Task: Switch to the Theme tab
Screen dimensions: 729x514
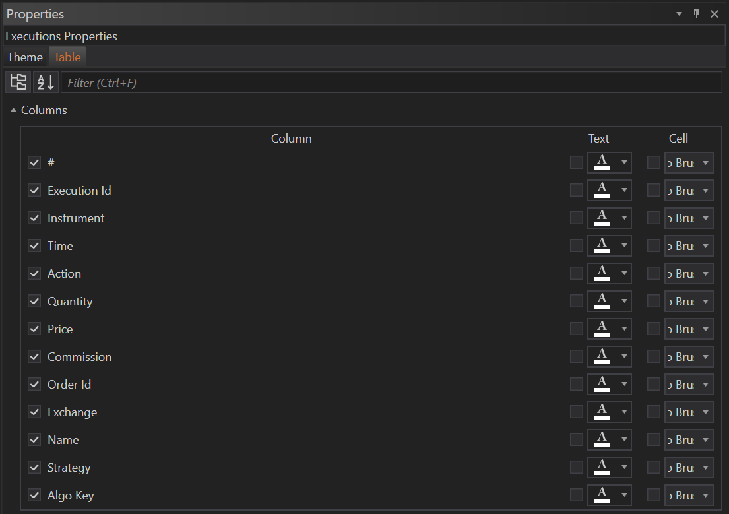Action: point(25,57)
